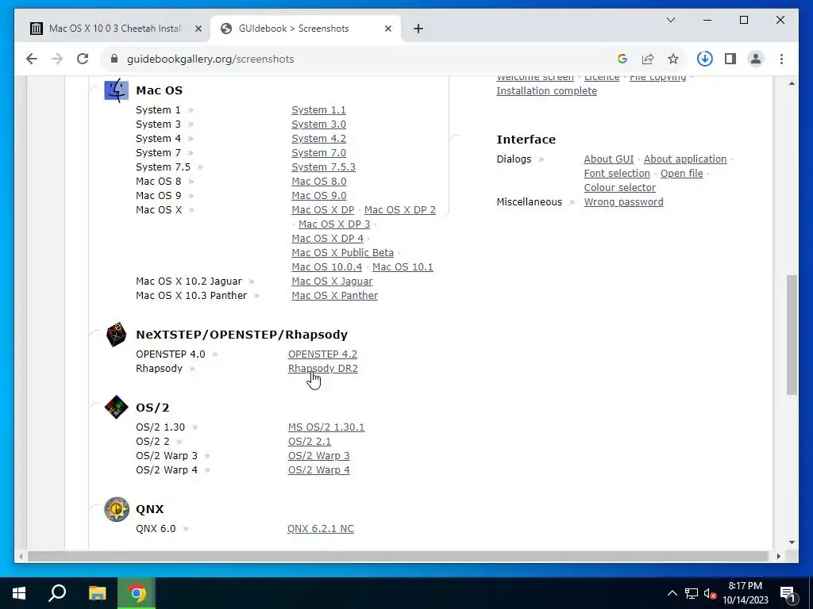Click the NeXTSTEP cube logo icon

(x=116, y=335)
